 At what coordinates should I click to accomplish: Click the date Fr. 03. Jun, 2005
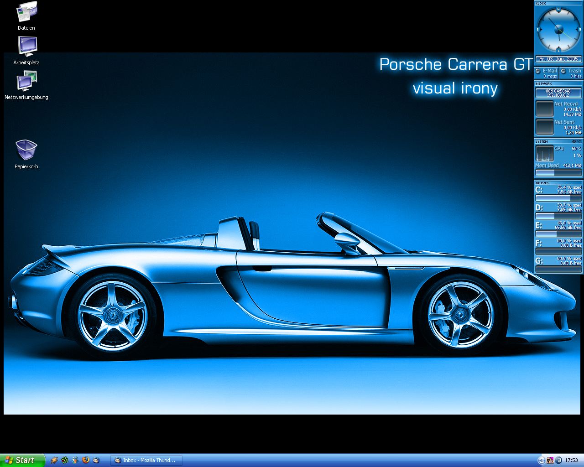558,59
